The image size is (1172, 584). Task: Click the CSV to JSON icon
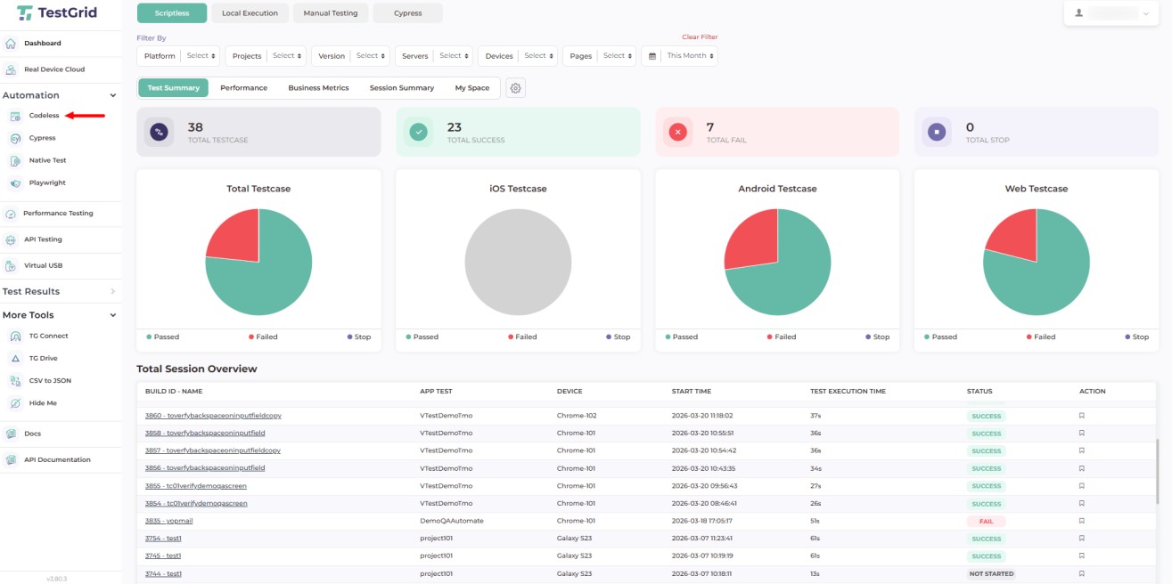coord(15,381)
